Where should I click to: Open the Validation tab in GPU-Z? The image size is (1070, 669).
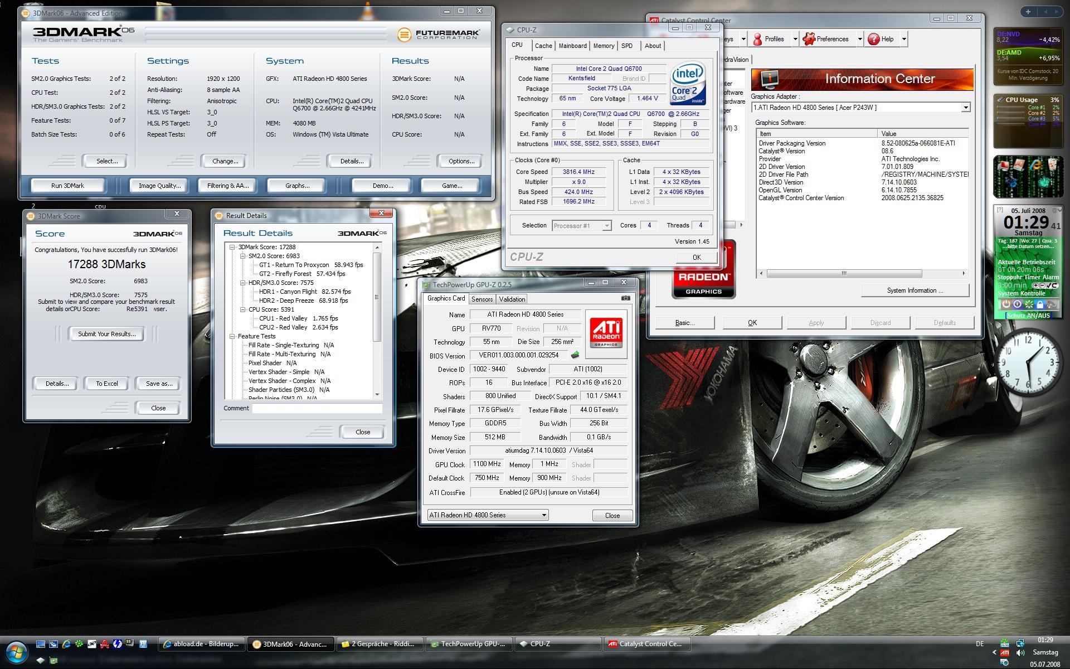click(x=512, y=299)
